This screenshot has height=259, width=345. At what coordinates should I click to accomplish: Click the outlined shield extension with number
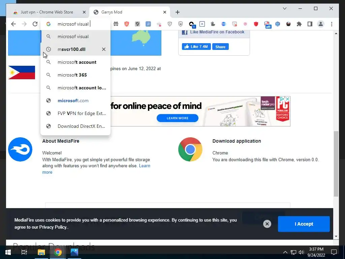(170, 24)
